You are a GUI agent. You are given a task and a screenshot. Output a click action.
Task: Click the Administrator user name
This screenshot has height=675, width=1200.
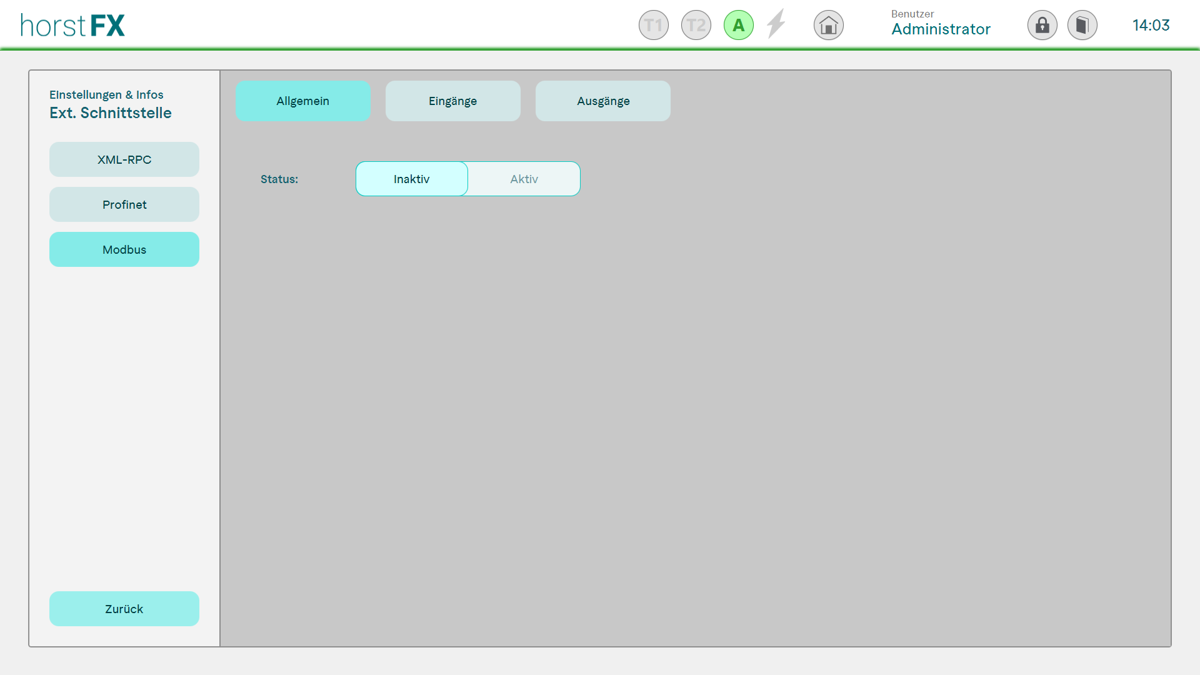click(x=941, y=29)
